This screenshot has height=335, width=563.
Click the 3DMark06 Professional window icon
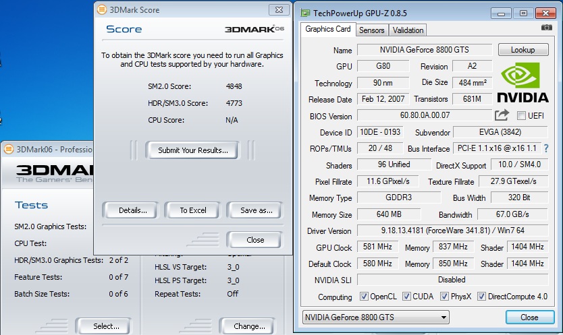[9, 149]
